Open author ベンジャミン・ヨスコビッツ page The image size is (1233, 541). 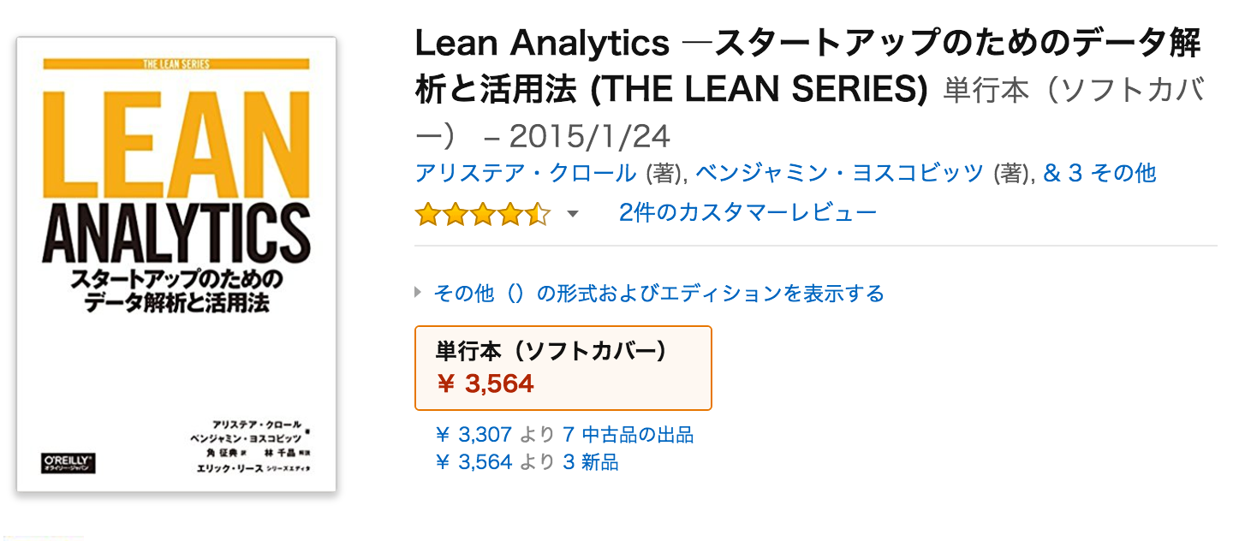839,173
